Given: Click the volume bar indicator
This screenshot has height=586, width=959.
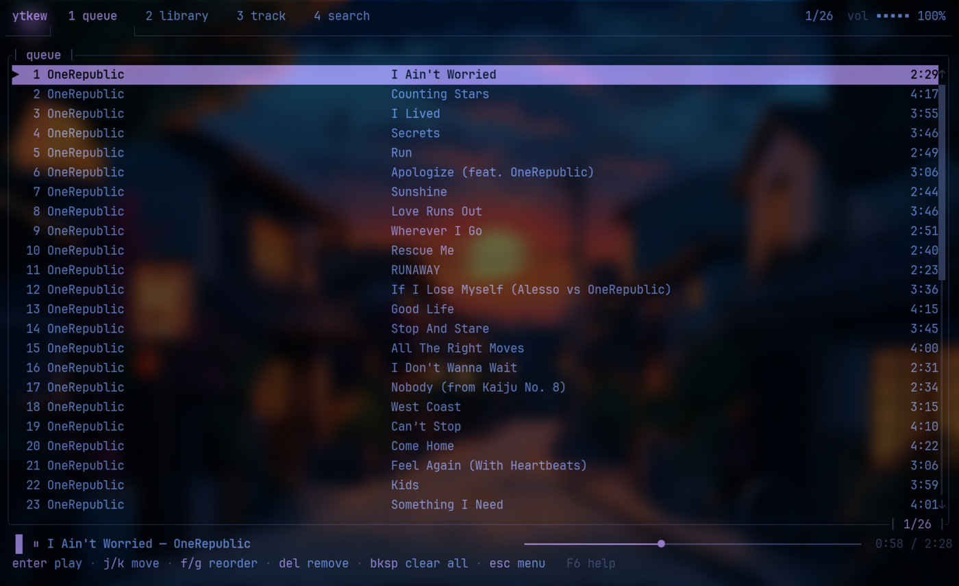Looking at the screenshot, I should coord(893,16).
